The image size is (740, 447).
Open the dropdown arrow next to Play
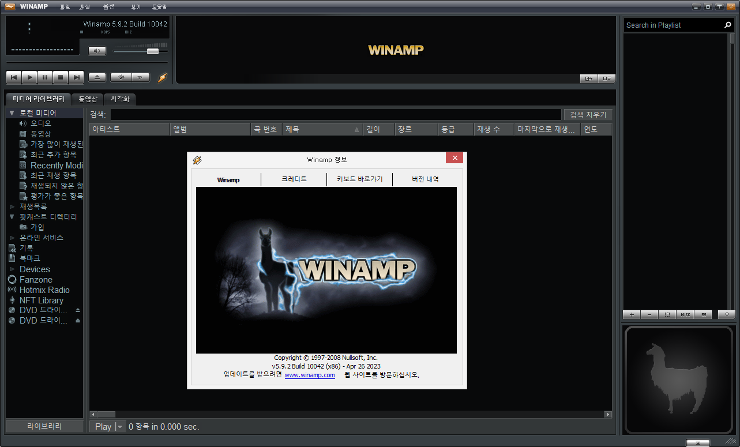pos(120,427)
